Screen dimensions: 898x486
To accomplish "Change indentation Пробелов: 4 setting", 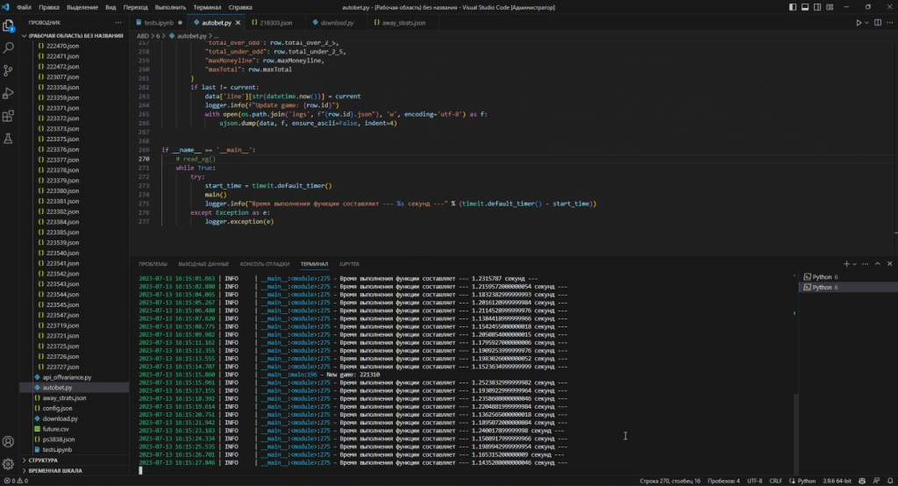I will (x=723, y=481).
